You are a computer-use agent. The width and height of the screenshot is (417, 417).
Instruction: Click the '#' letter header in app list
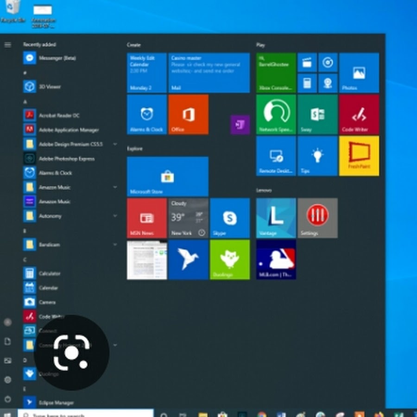tap(25, 73)
